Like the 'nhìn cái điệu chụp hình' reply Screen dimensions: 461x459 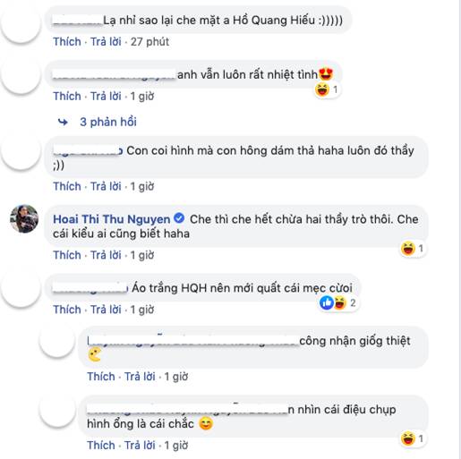pos(101,446)
